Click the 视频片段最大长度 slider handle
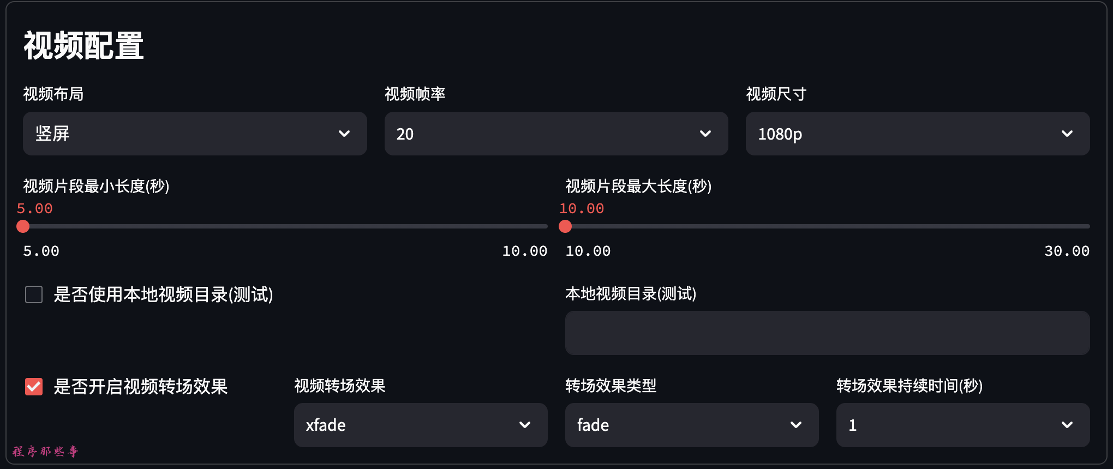 coord(565,226)
